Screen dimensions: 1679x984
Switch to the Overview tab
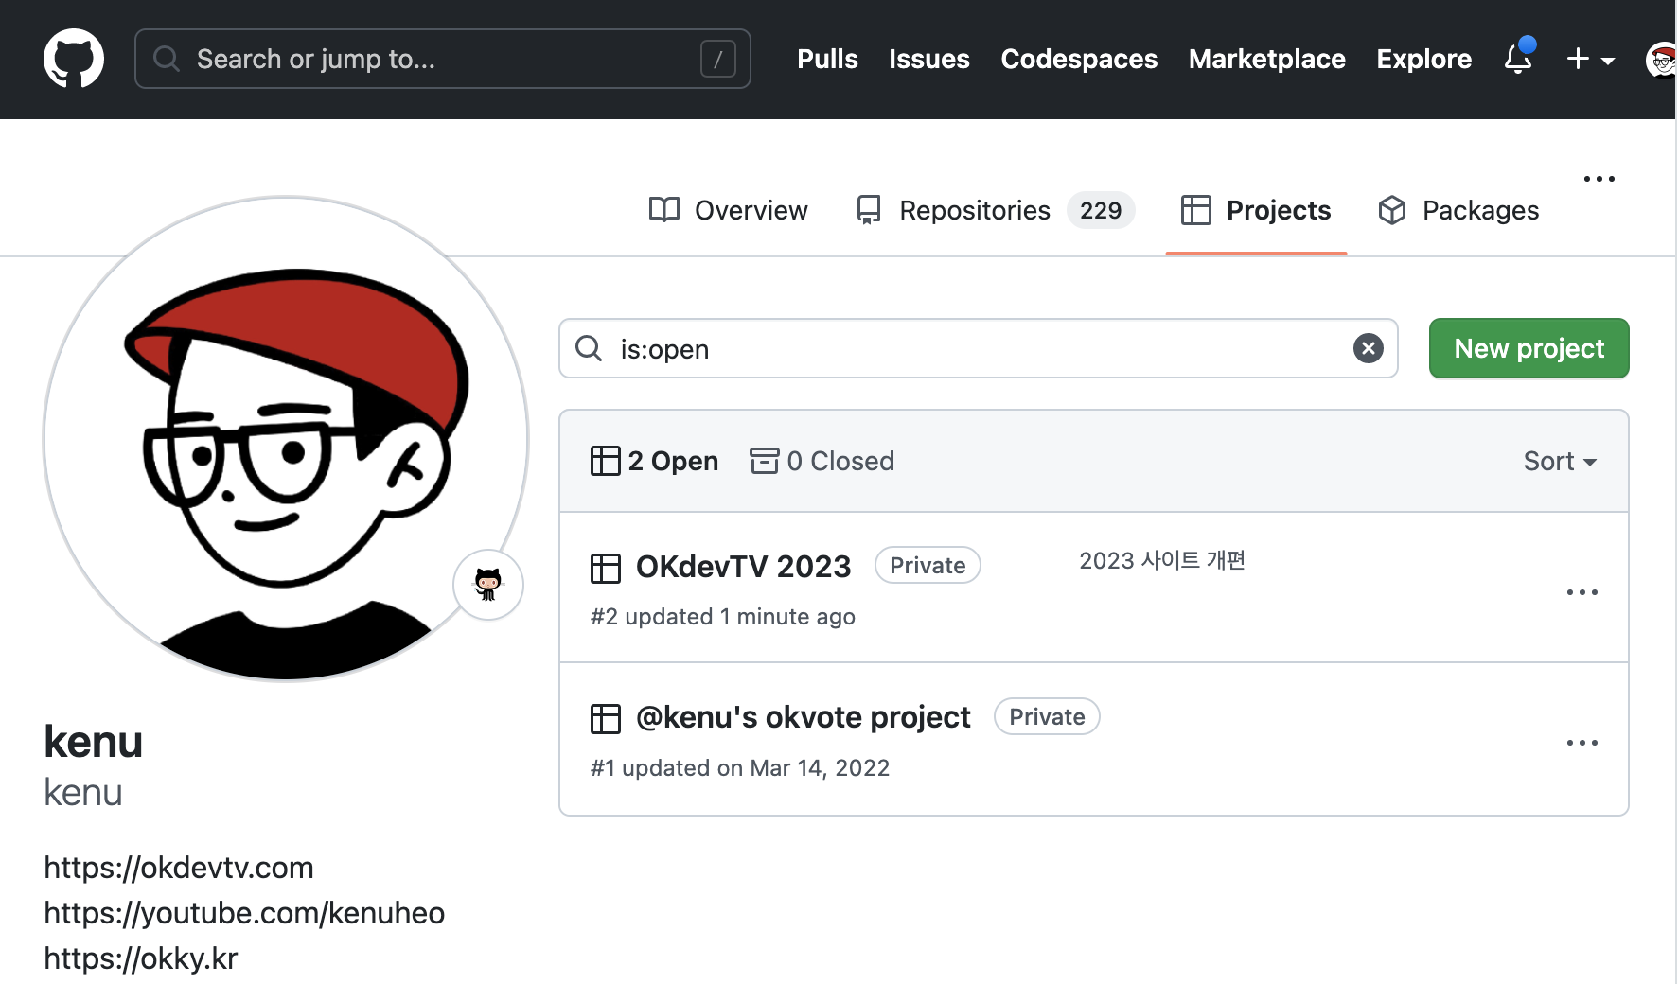click(x=728, y=210)
